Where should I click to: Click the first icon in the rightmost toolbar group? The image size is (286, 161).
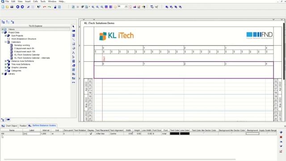pos(167,7)
